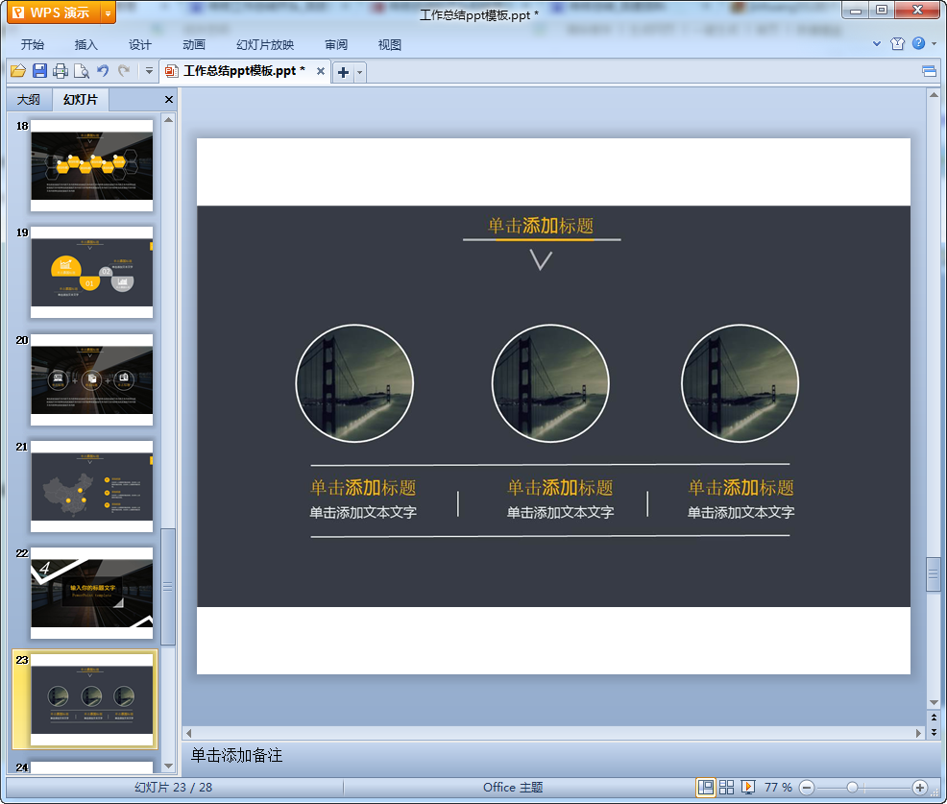Open the skin/shirt icon in the title area

coord(897,43)
